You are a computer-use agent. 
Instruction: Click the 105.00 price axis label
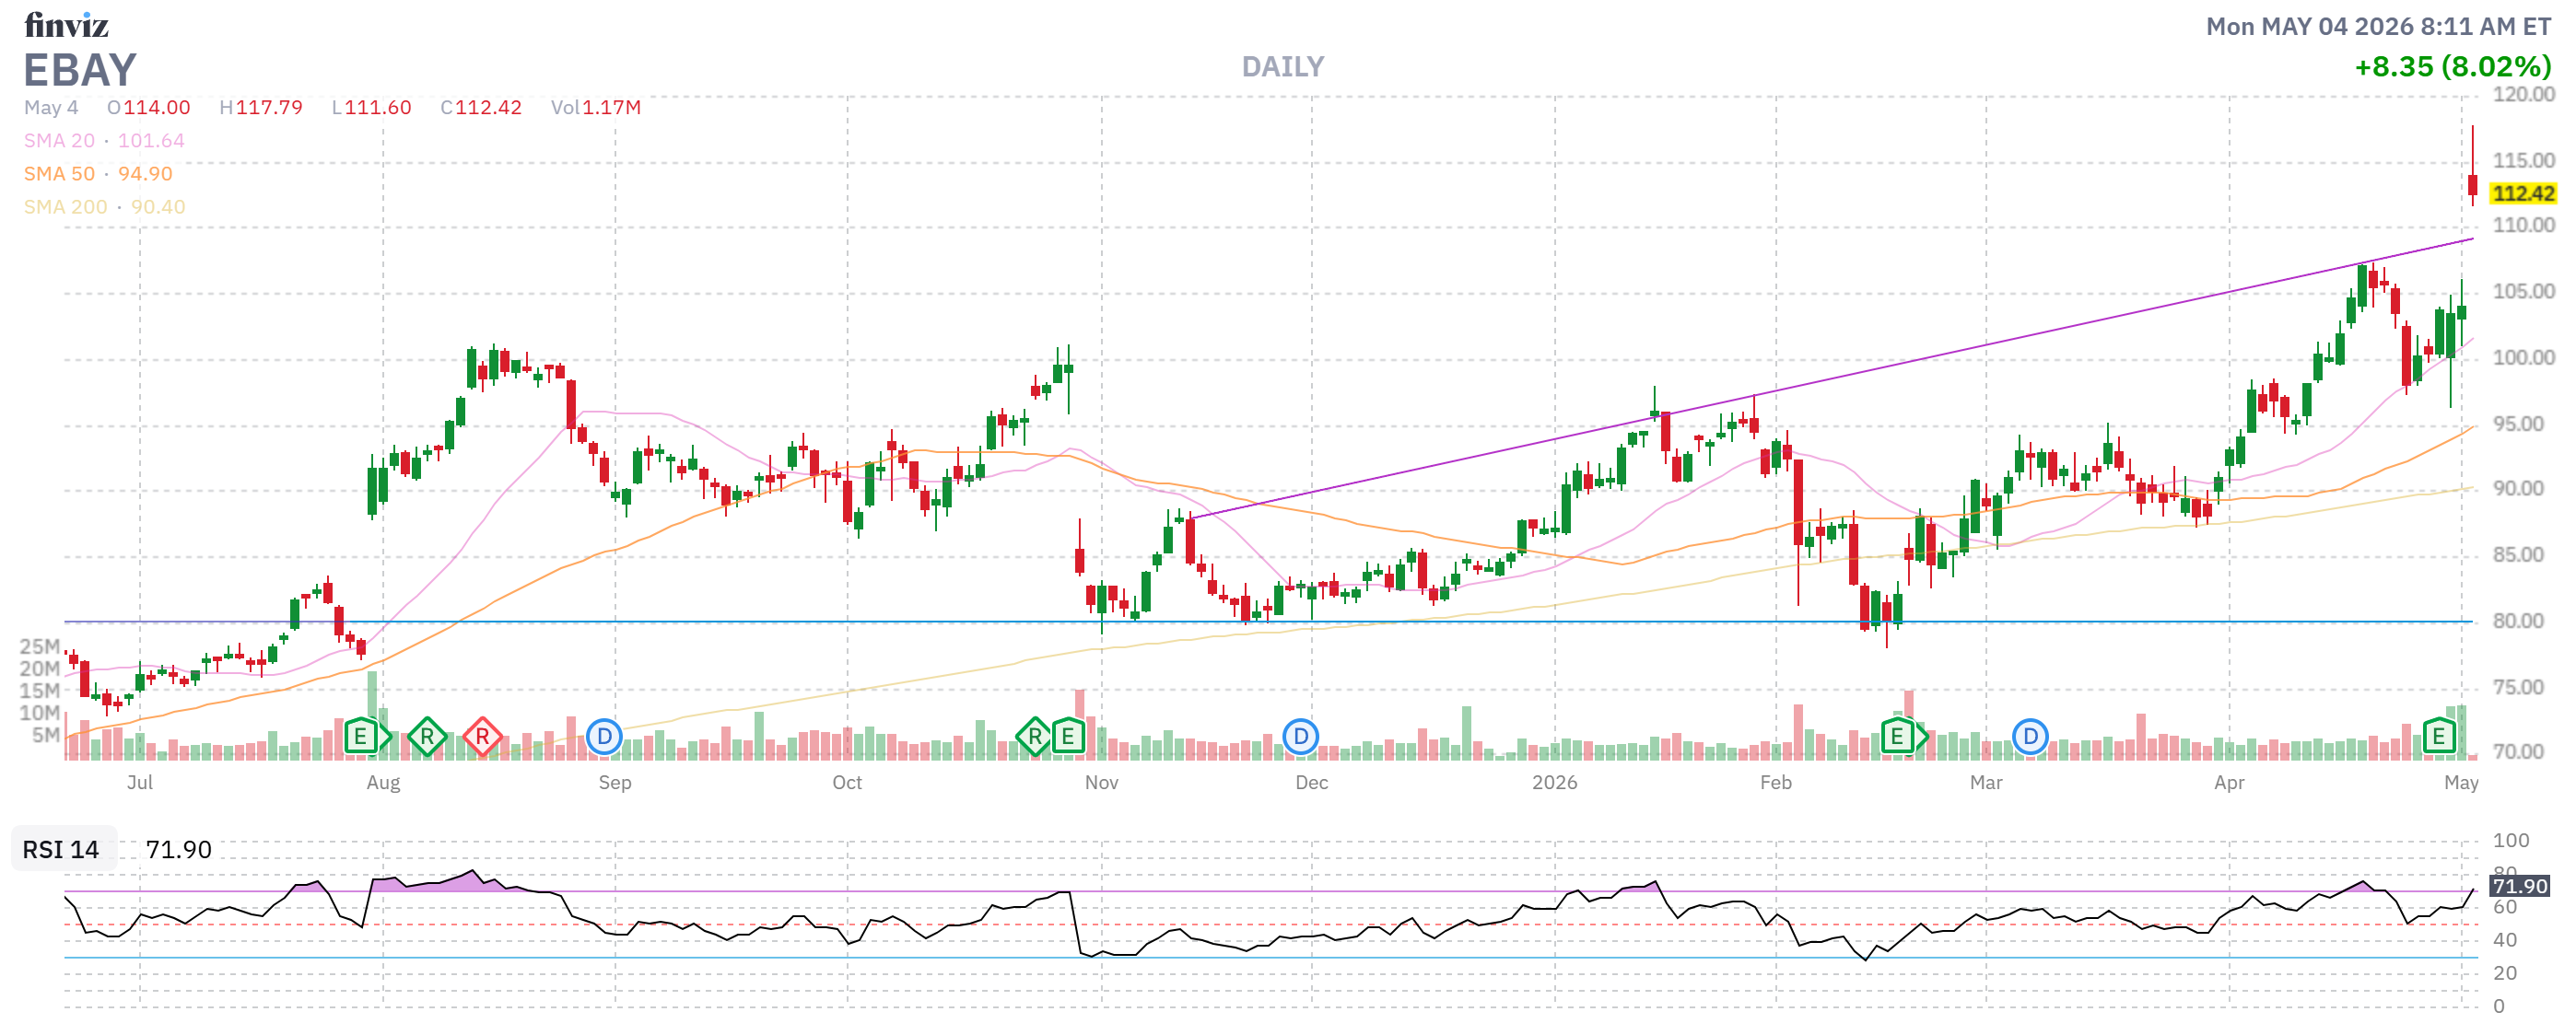pos(2523,291)
